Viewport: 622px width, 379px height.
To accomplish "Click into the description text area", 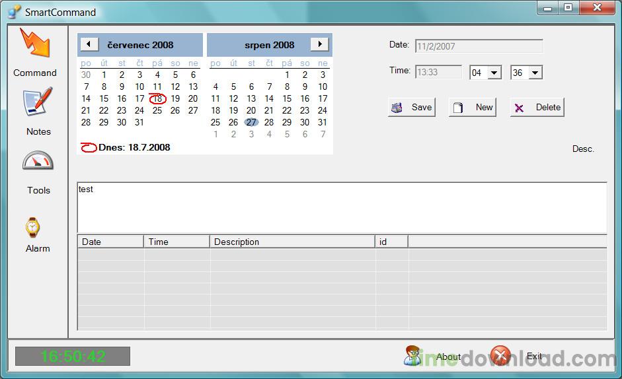I will pos(342,207).
